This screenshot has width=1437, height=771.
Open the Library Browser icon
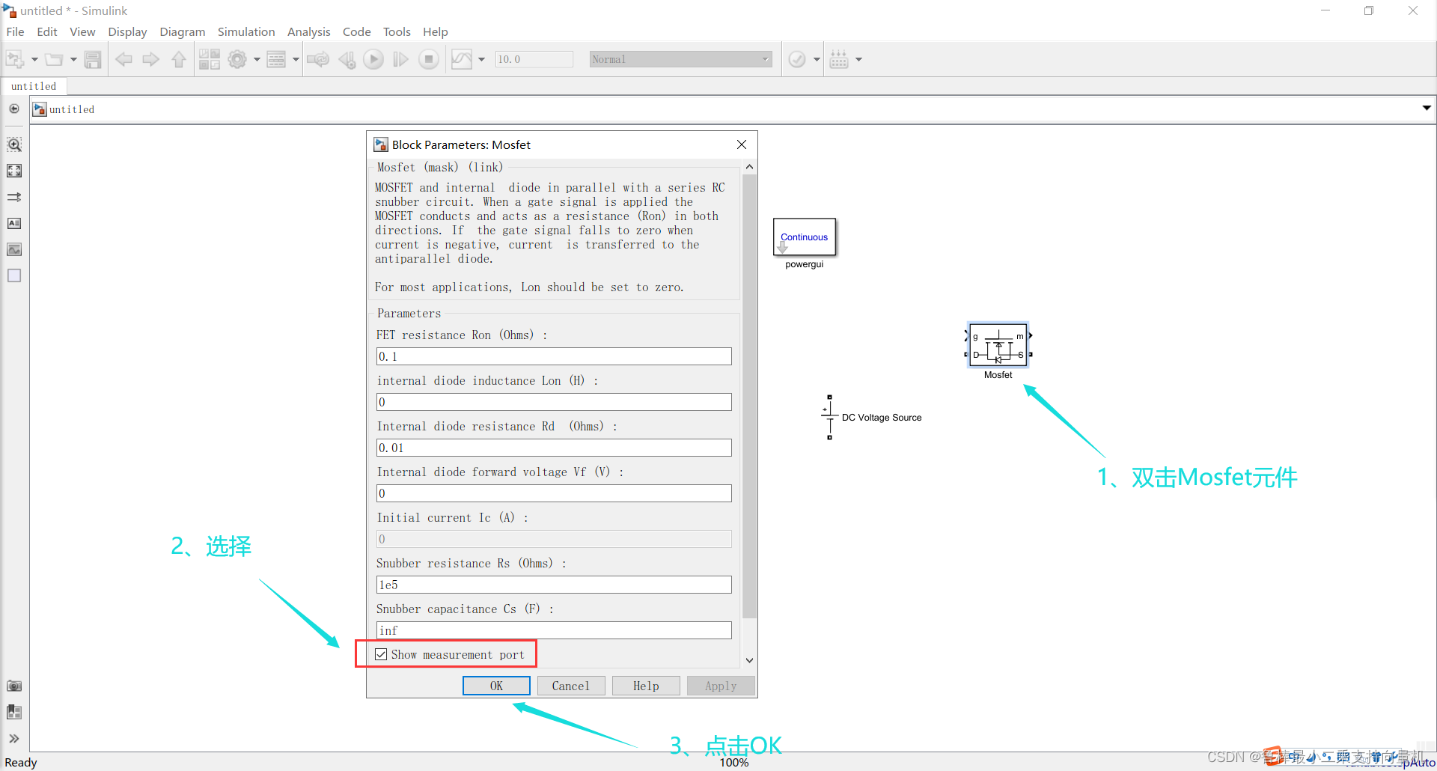pyautogui.click(x=210, y=59)
